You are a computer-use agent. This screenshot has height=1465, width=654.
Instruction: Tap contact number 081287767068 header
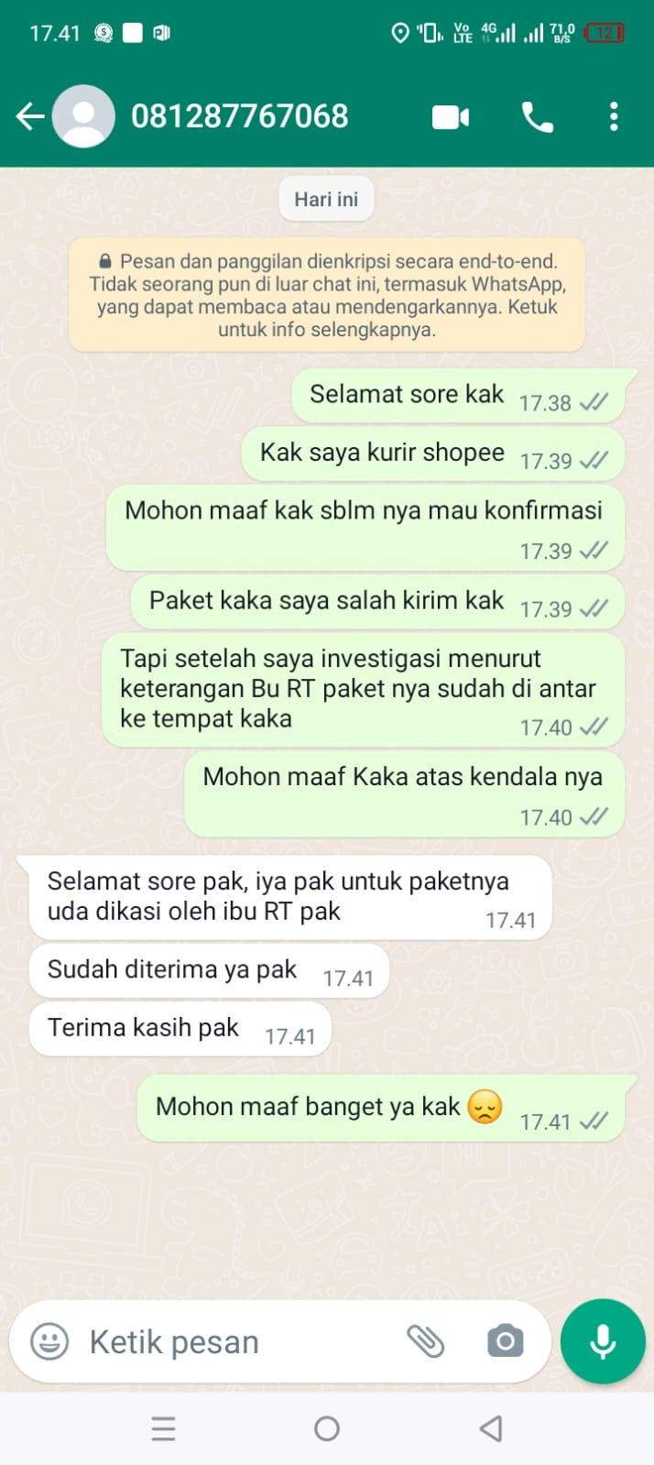[x=240, y=116]
